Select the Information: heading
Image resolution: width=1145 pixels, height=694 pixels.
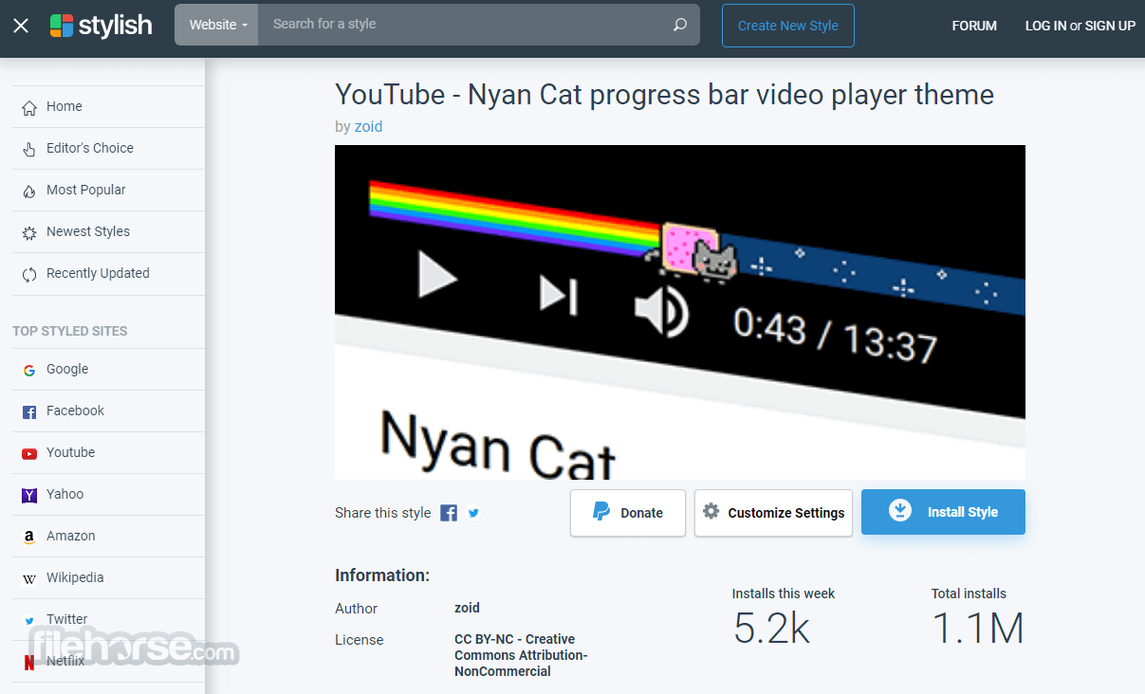click(x=382, y=575)
